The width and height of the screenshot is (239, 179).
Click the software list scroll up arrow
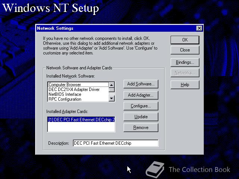point(112,85)
